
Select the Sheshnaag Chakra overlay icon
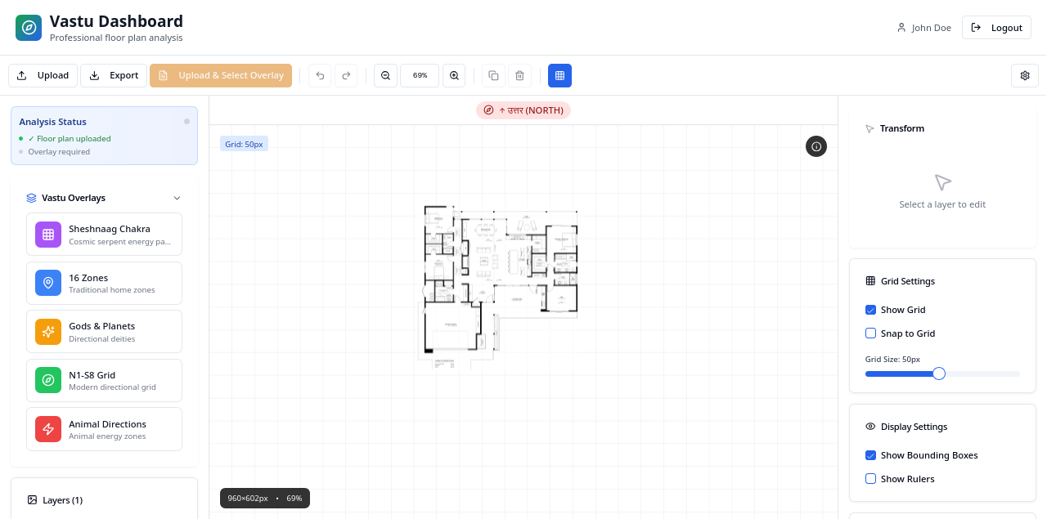[47, 235]
